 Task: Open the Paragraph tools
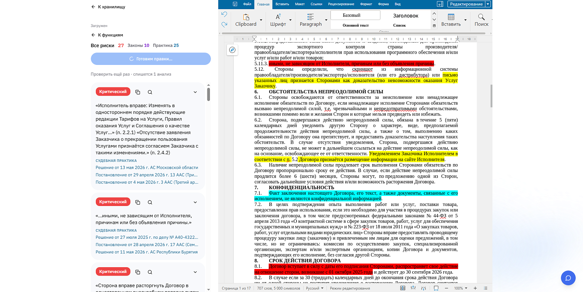310,20
